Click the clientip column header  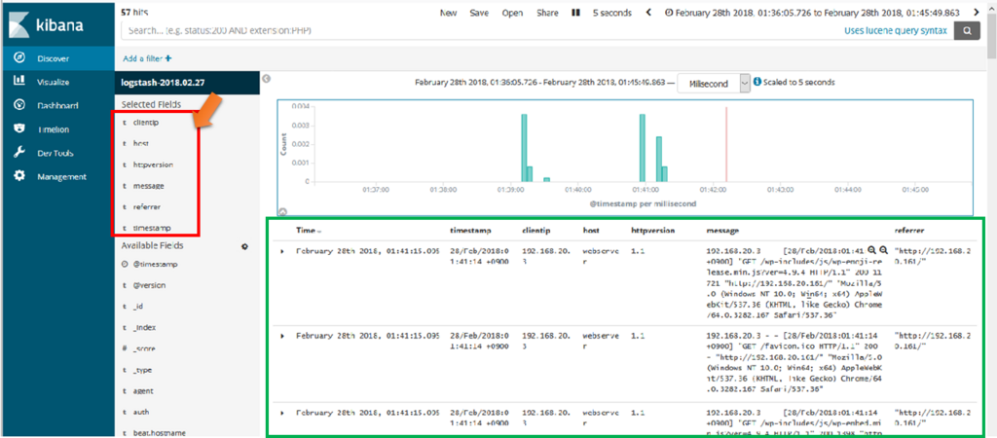[535, 230]
